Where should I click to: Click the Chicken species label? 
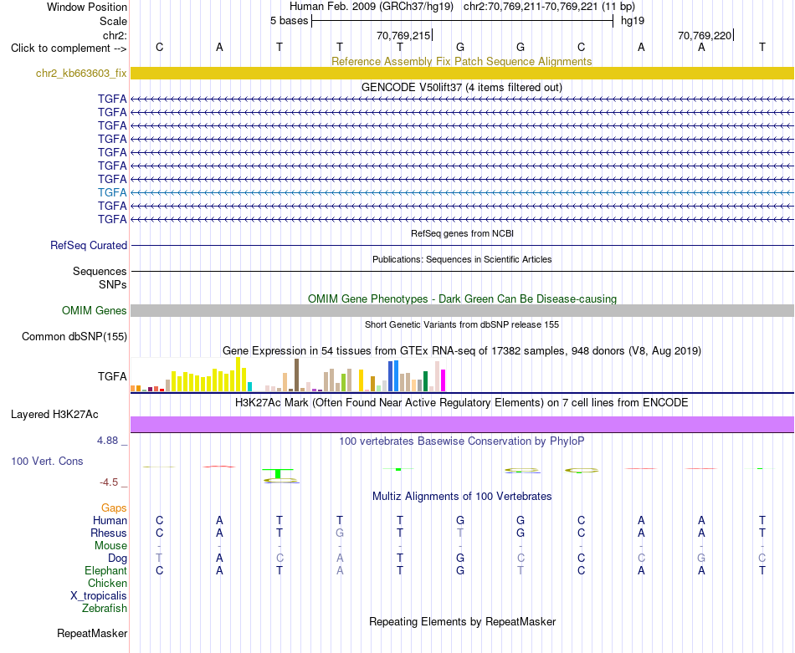click(x=107, y=583)
